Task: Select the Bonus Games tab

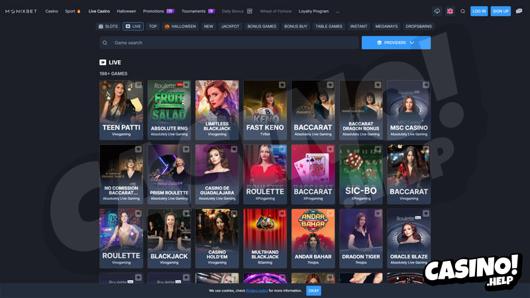Action: point(262,26)
